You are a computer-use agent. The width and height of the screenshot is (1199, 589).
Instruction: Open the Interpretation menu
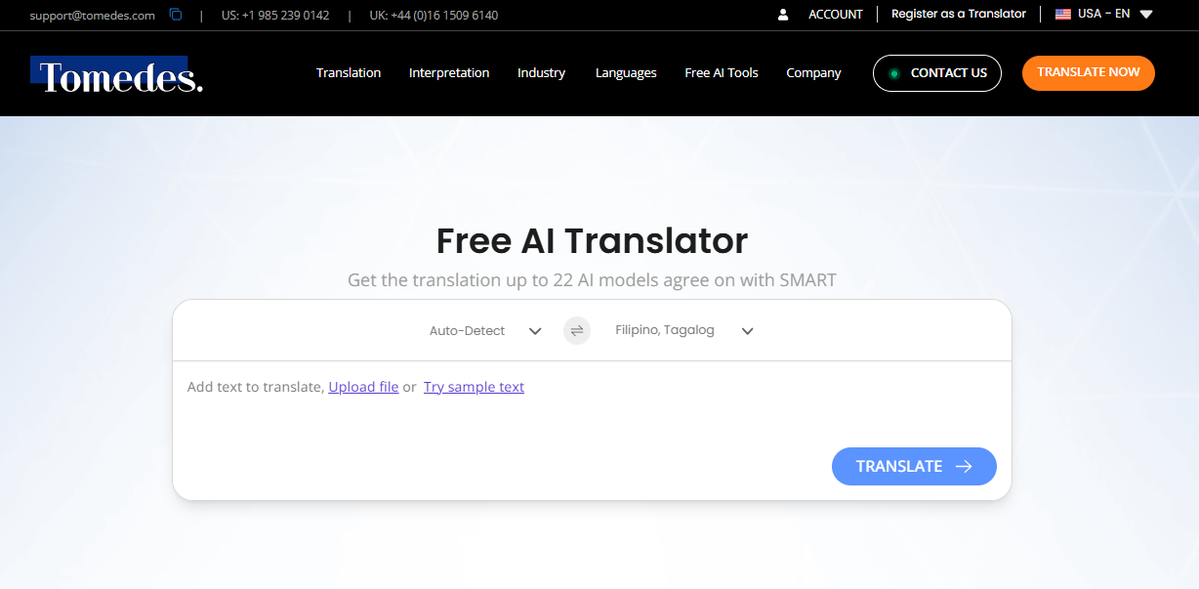(x=448, y=72)
